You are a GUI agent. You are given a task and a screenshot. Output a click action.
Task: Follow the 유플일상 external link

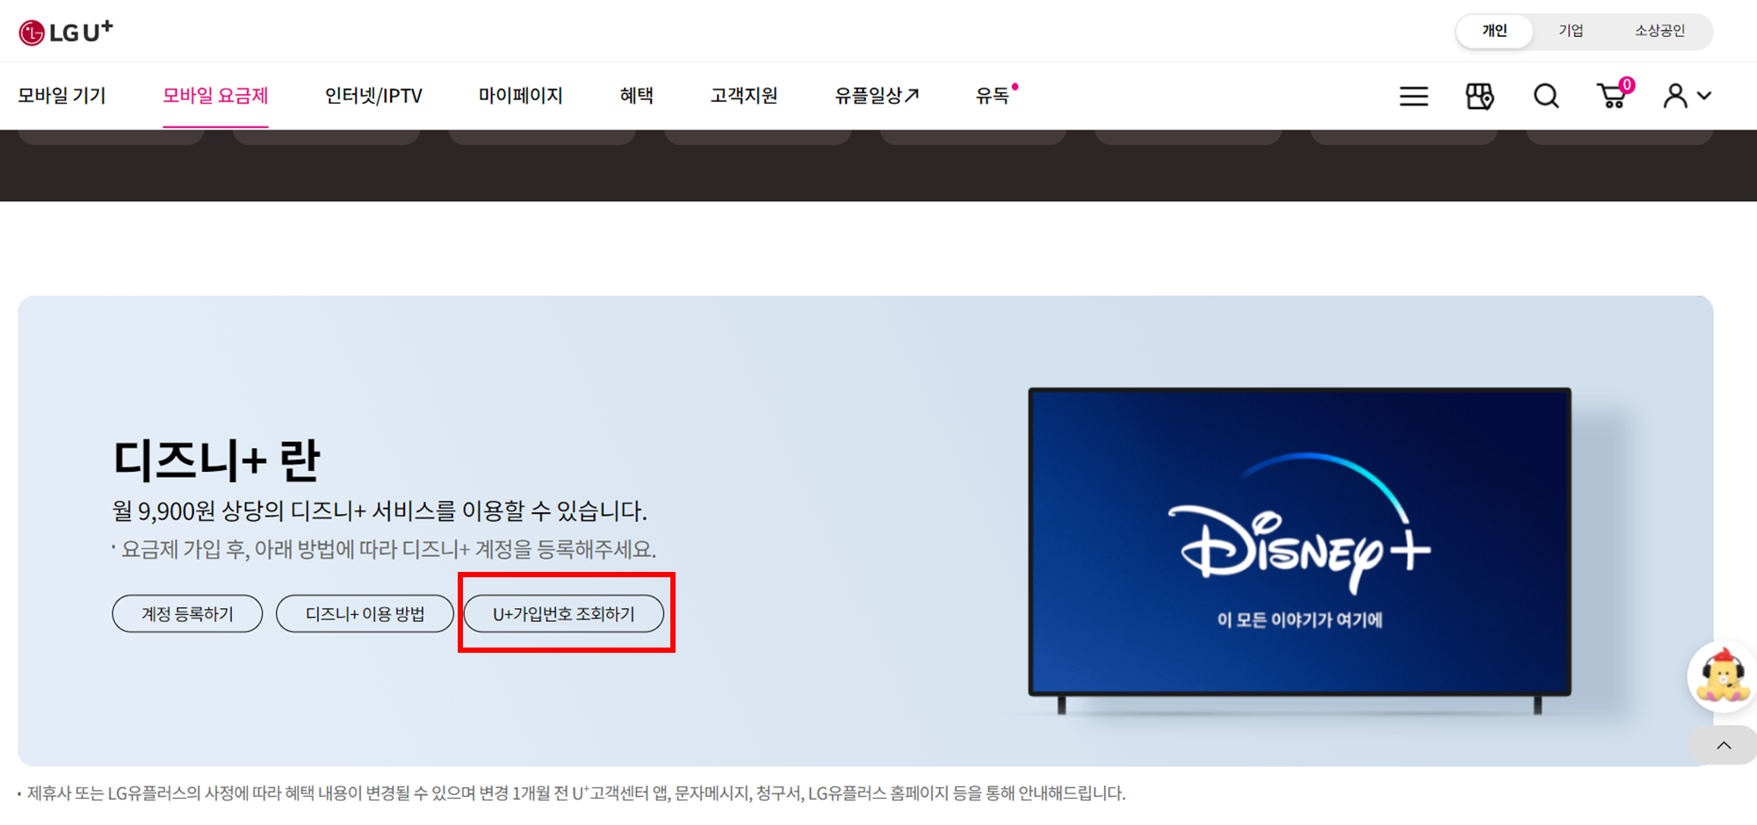coord(877,95)
